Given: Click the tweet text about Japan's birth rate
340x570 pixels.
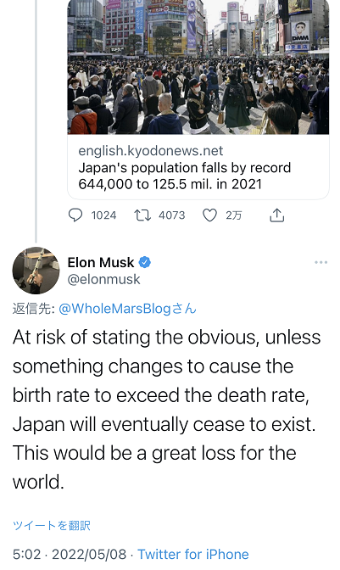Looking at the screenshot, I should (x=167, y=410).
